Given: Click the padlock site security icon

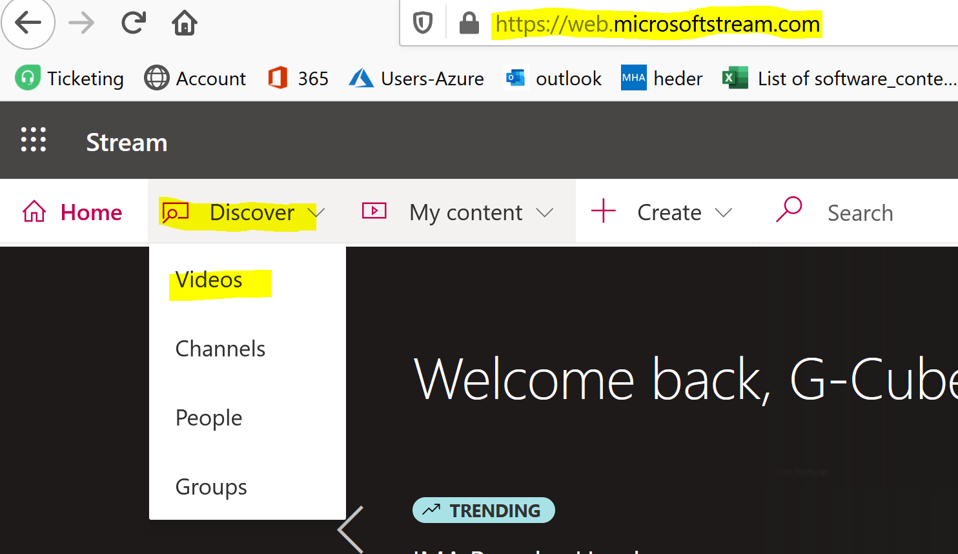Looking at the screenshot, I should [x=469, y=24].
